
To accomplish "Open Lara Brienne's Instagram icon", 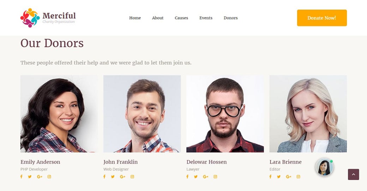I will (298, 177).
